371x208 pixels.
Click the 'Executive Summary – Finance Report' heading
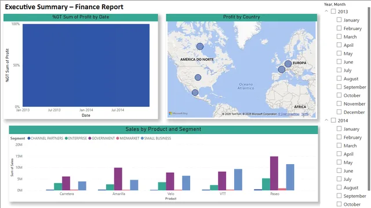tap(64, 7)
